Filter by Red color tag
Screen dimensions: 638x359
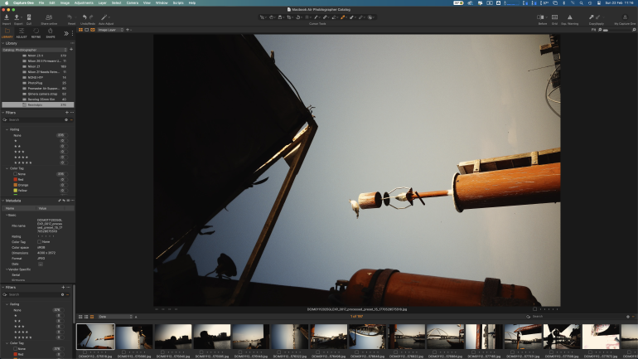(22, 178)
